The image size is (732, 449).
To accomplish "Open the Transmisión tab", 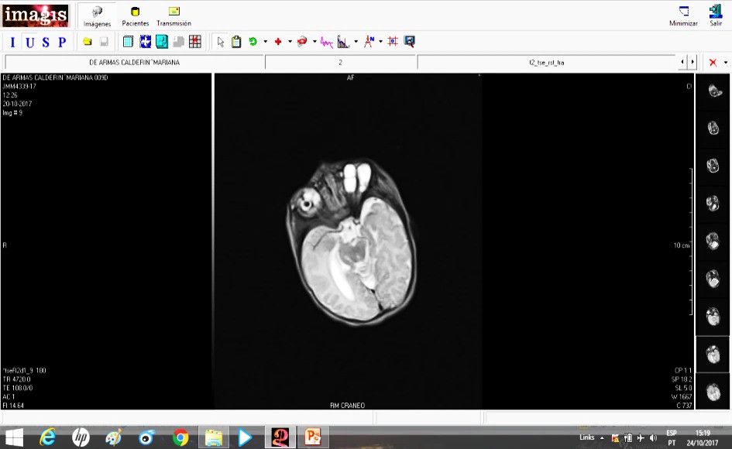I will [x=174, y=15].
